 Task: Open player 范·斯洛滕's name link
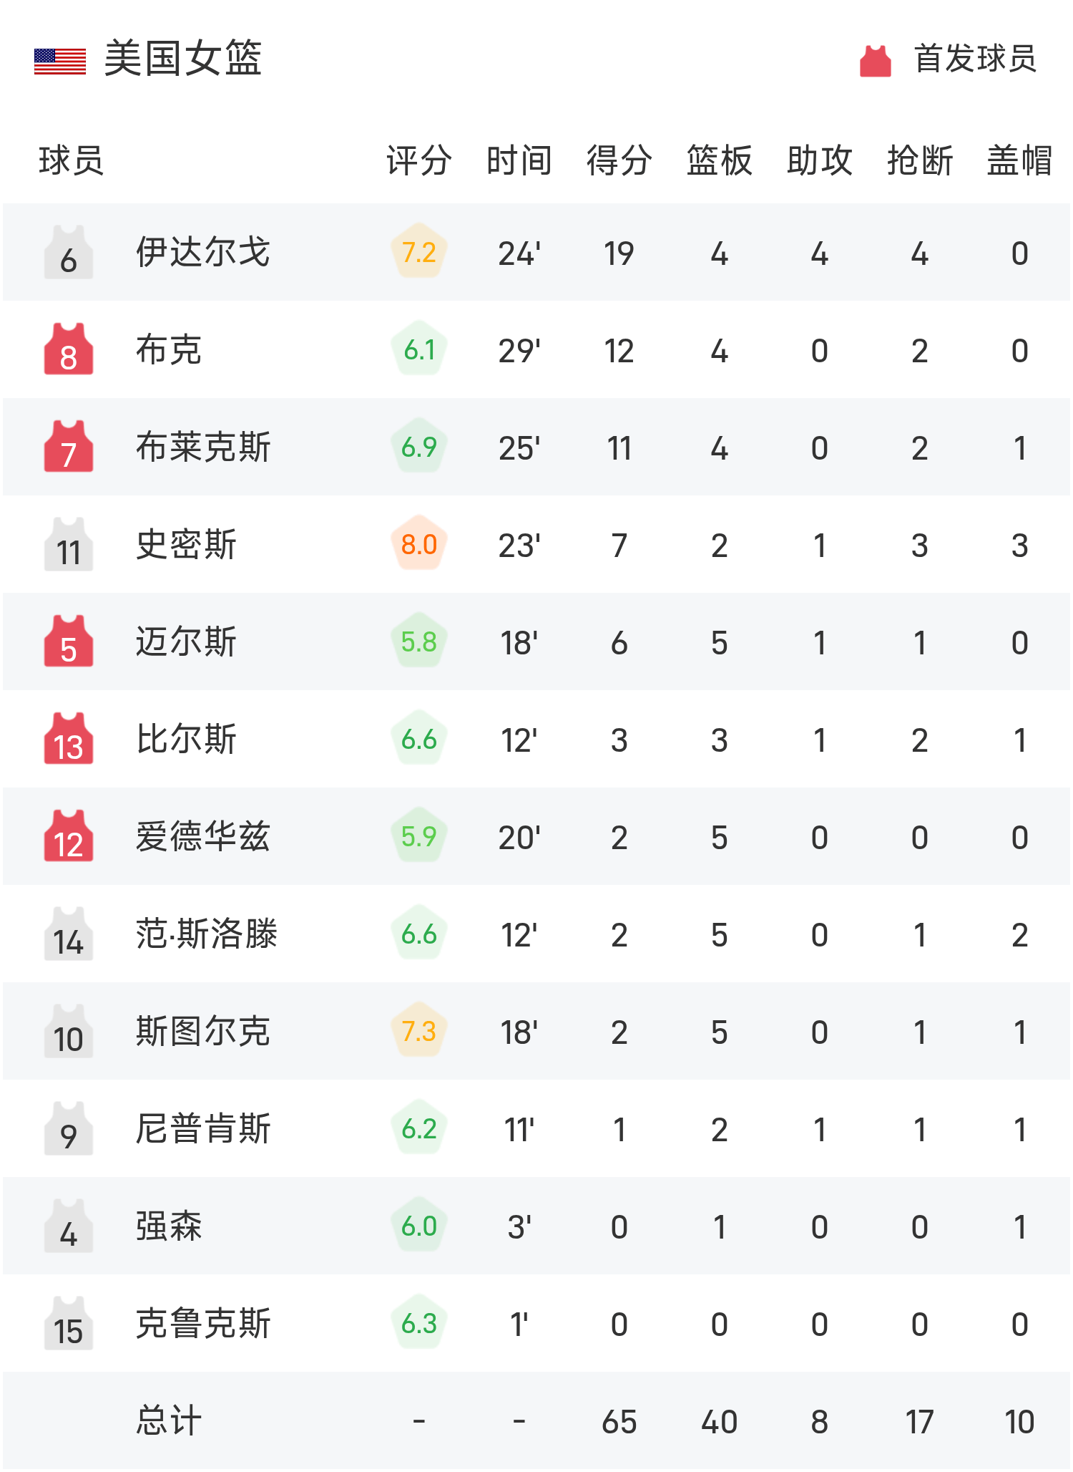(206, 934)
